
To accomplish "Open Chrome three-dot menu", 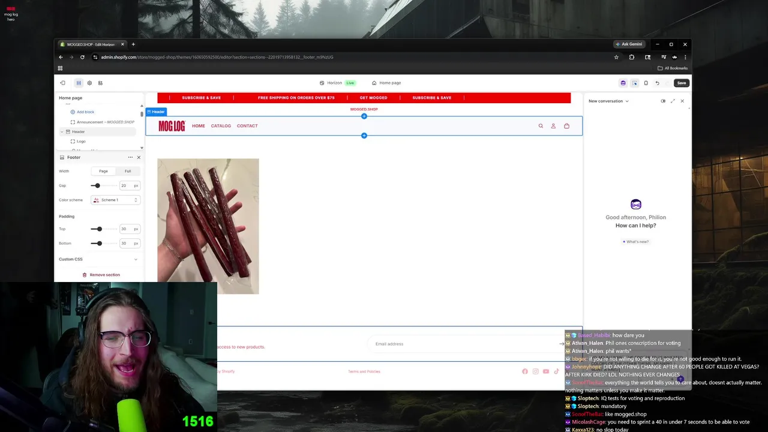I will click(685, 57).
